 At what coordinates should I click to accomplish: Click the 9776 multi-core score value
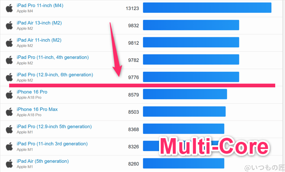[x=133, y=78]
